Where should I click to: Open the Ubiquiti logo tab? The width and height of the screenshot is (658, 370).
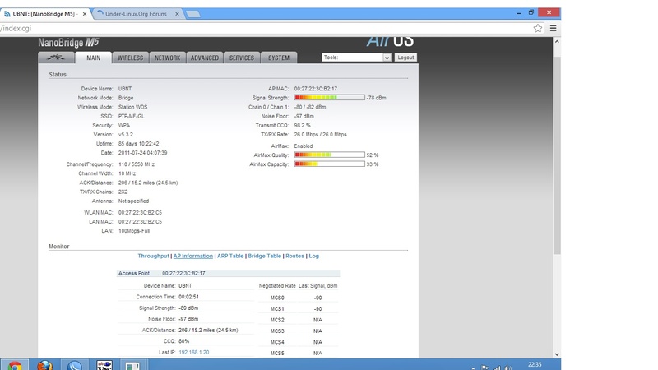56,58
